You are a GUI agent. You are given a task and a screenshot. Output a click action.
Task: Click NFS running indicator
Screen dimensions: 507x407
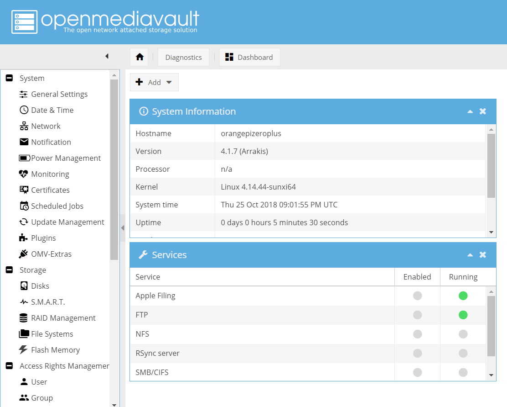(x=463, y=334)
